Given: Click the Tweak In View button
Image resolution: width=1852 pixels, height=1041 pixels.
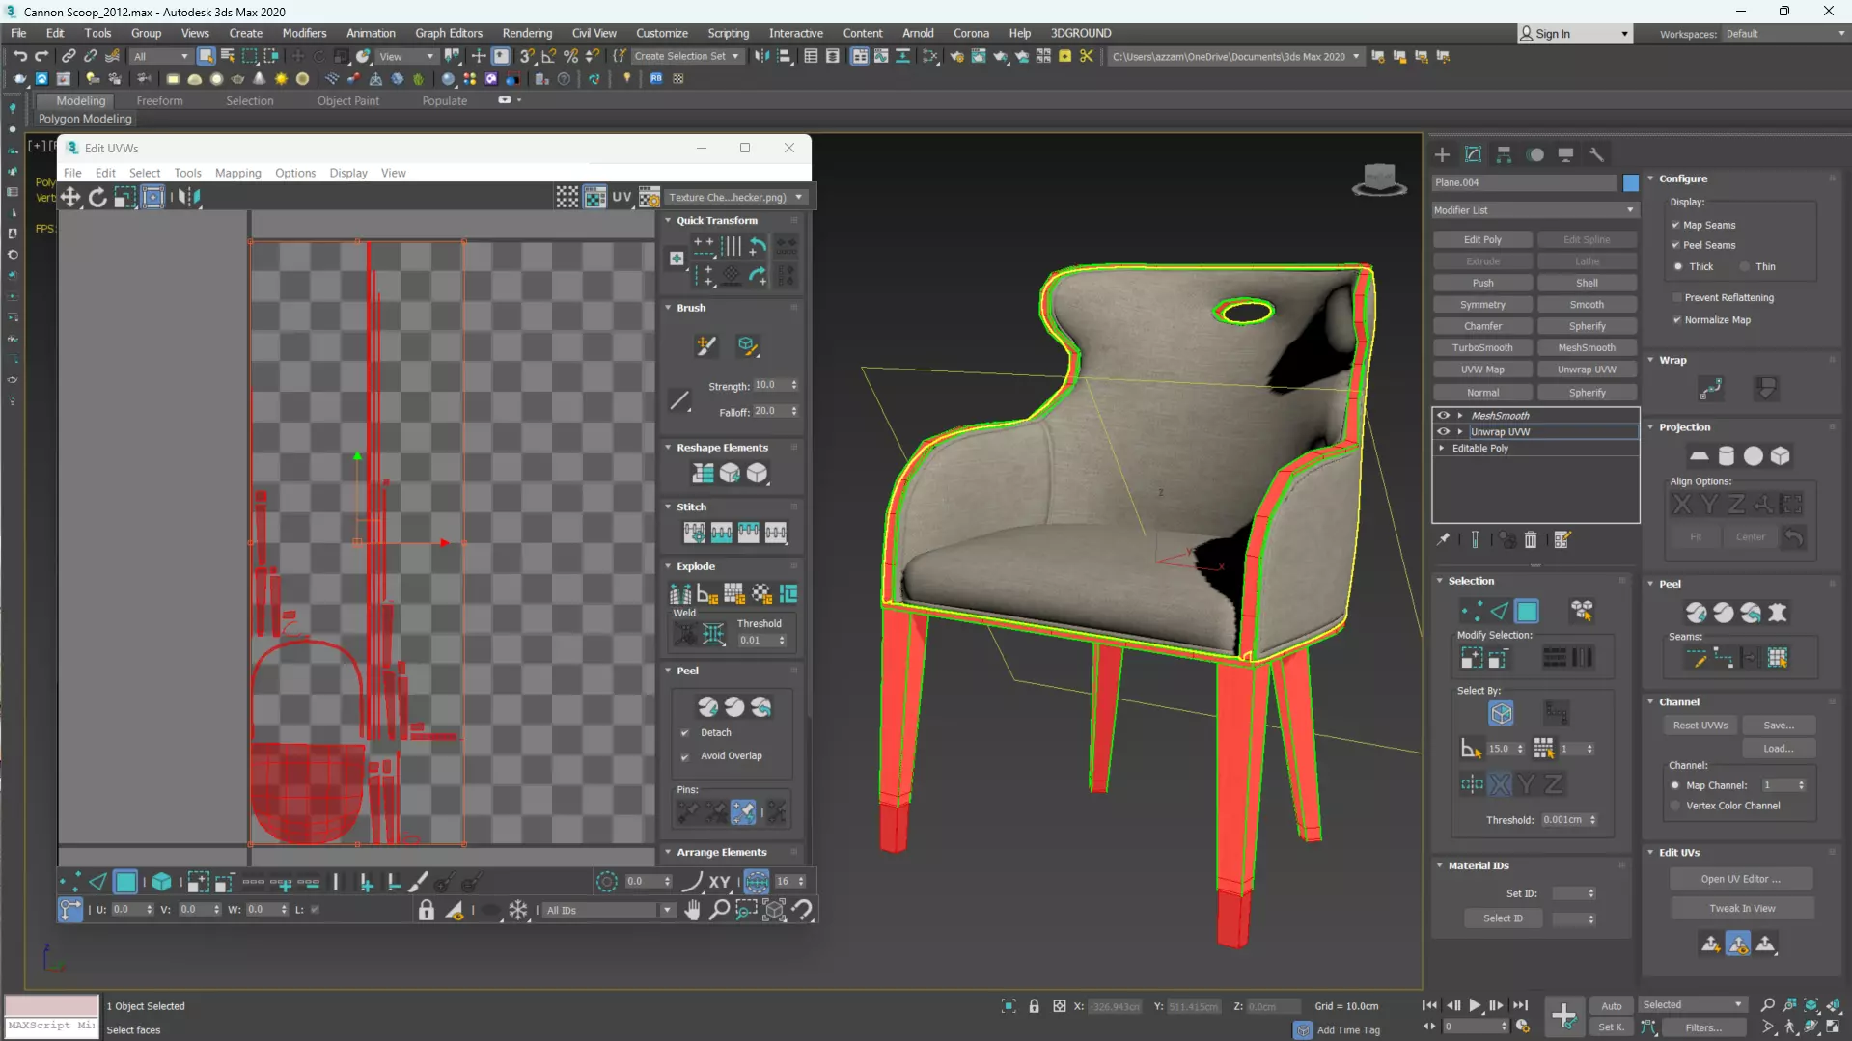Looking at the screenshot, I should coord(1742,908).
